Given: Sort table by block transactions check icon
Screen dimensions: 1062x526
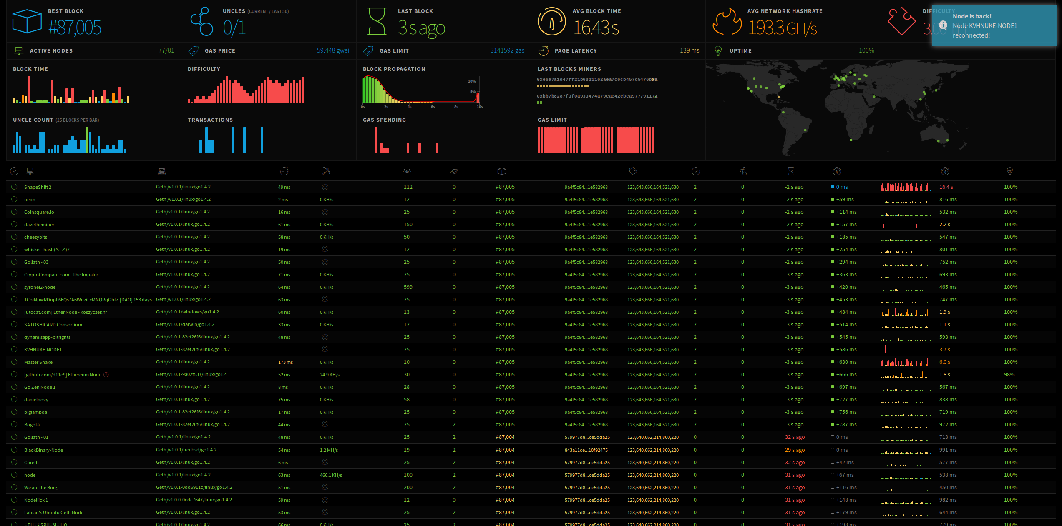Looking at the screenshot, I should (x=696, y=171).
